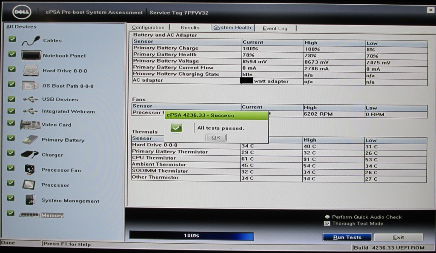Select the Hard Drive 0-0-0 icon
The image size is (436, 253).
click(x=31, y=71)
